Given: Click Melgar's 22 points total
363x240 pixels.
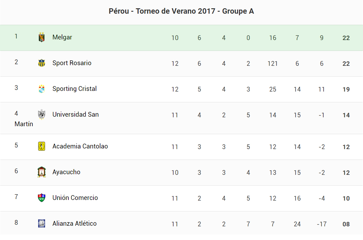Looking at the screenshot, I should 346,38.
